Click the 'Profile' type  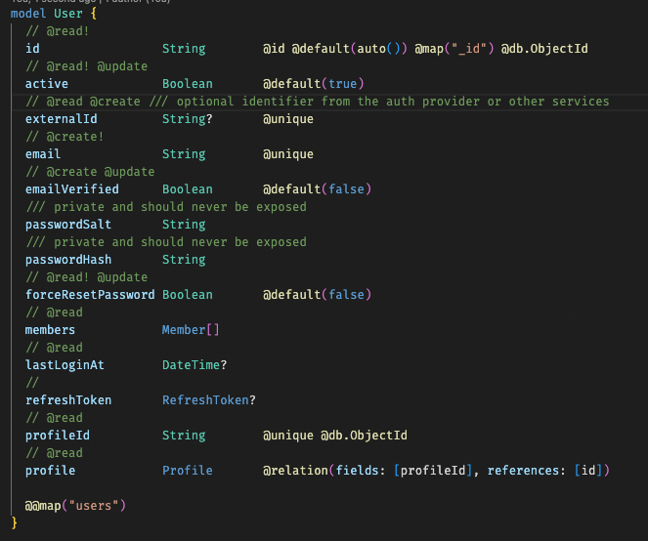pos(188,471)
